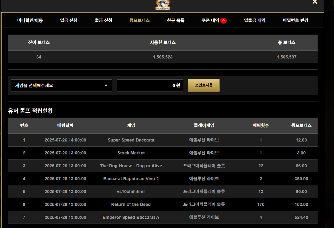Click the Return of the Dead entry
The height and width of the screenshot is (228, 334).
point(131,204)
